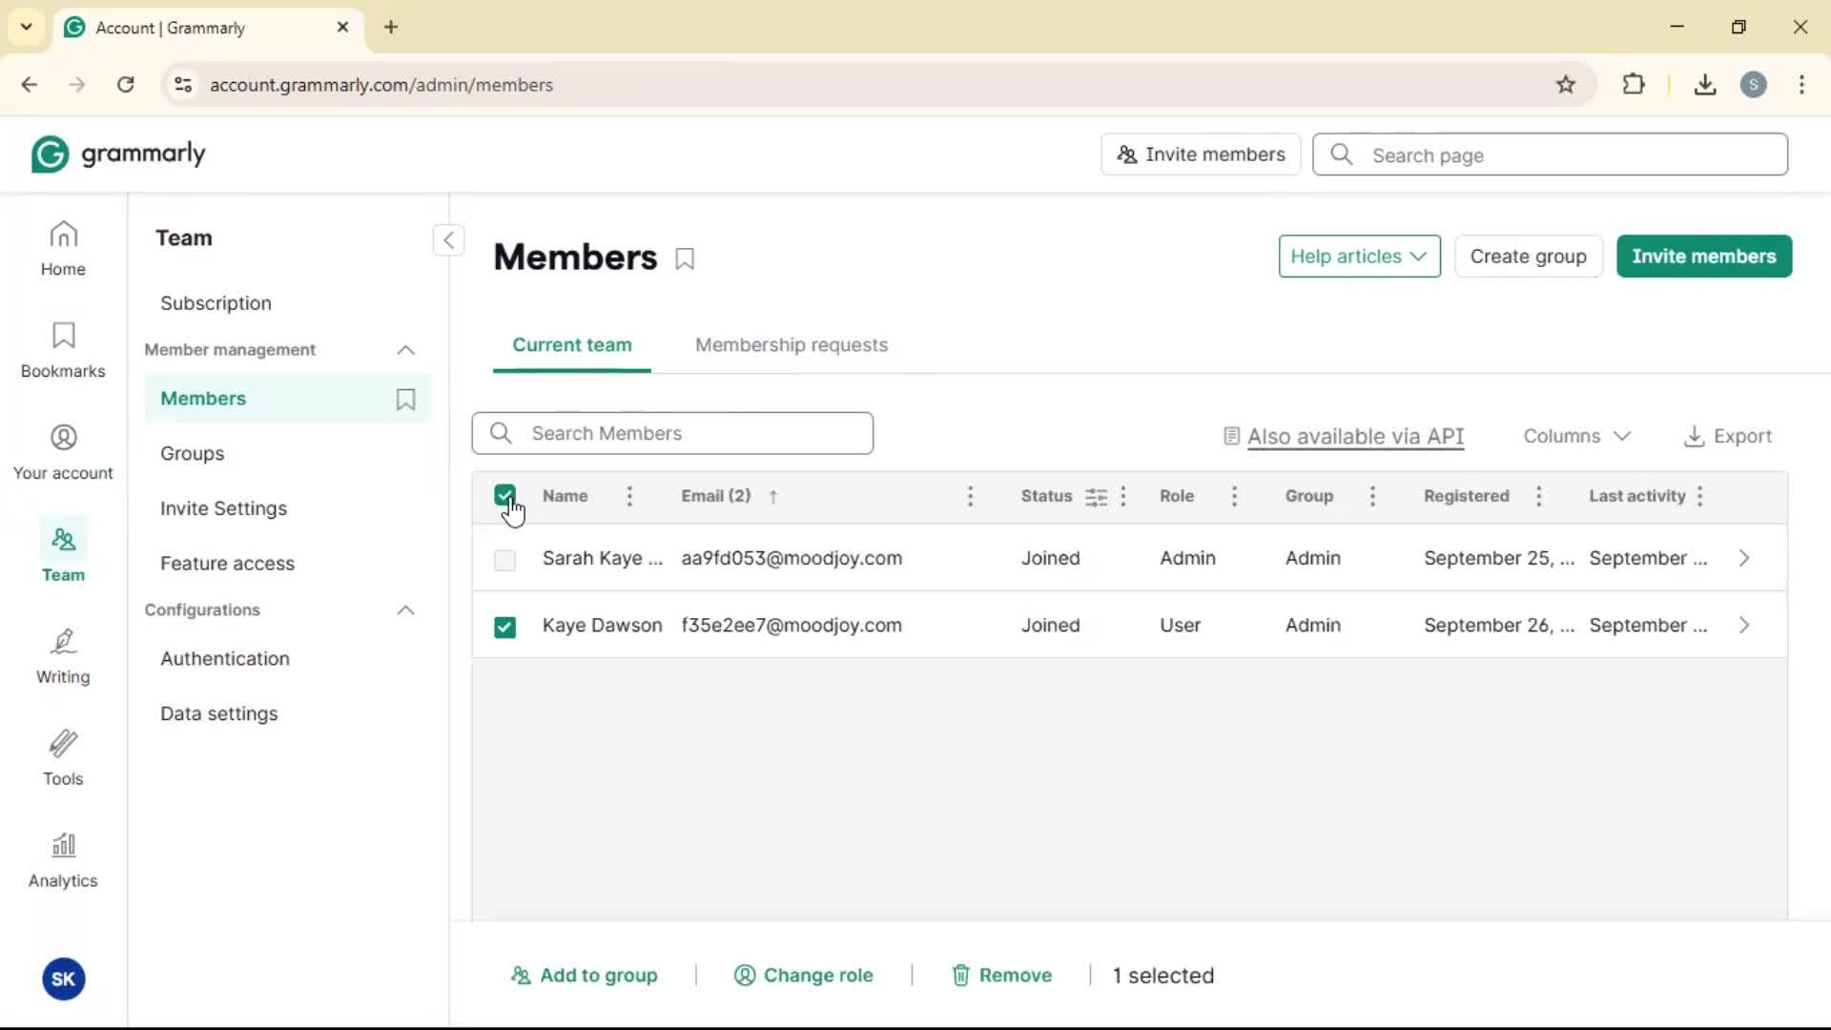Click the Export download icon
Image resolution: width=1831 pixels, height=1030 pixels.
1694,436
